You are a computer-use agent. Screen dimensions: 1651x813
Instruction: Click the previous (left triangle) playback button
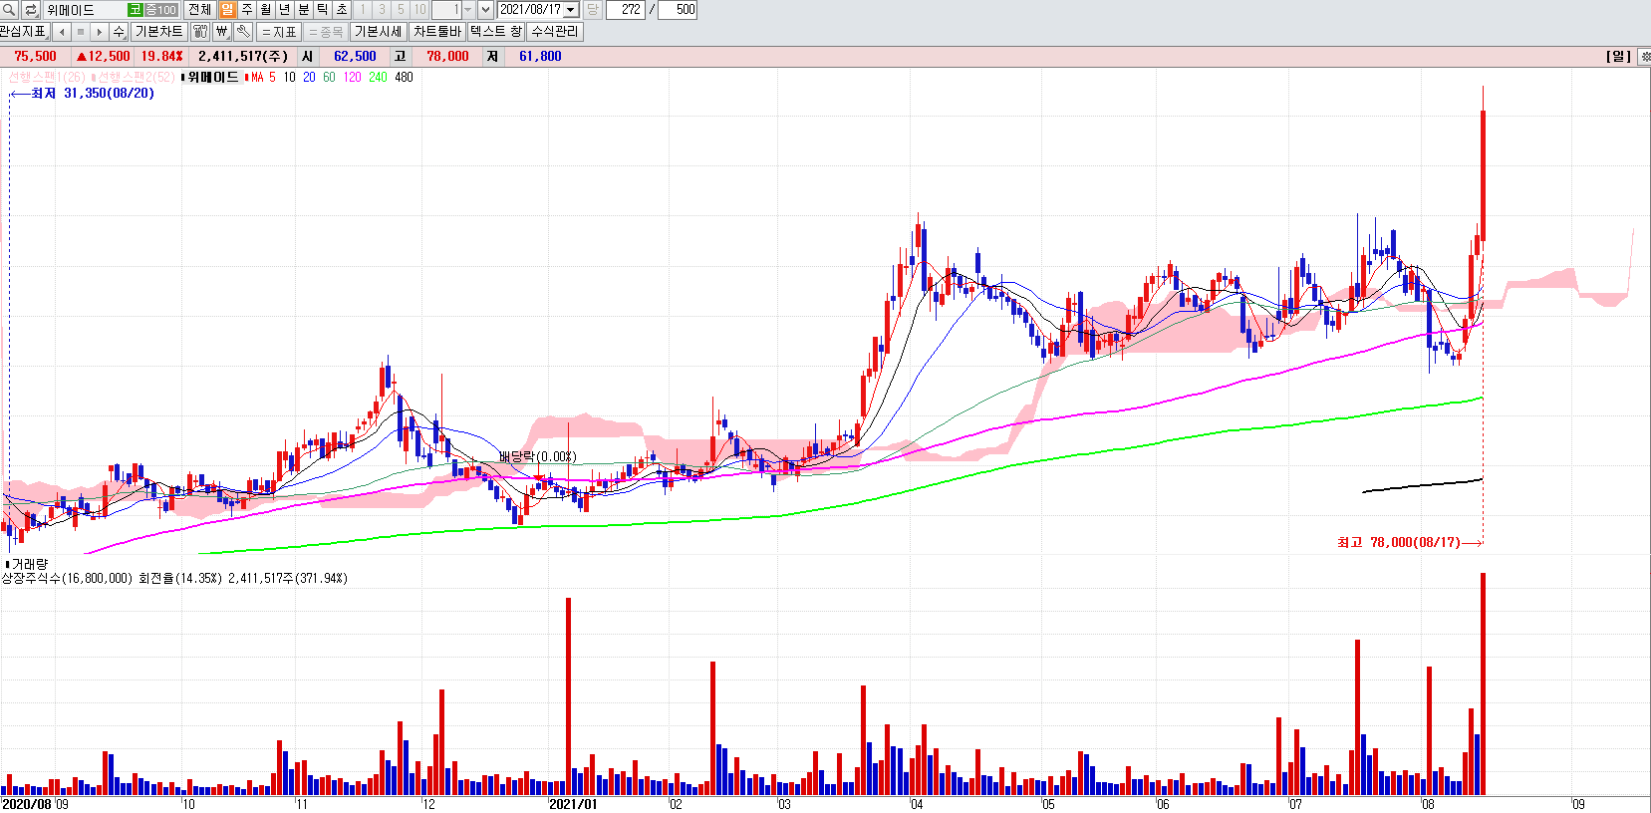[62, 32]
